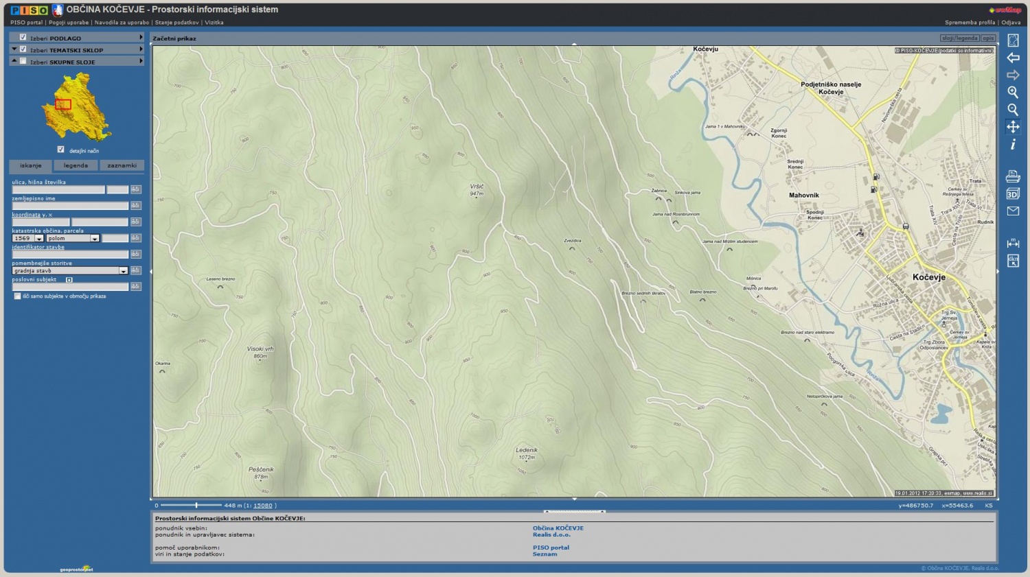Open the 3D view

click(x=1013, y=194)
